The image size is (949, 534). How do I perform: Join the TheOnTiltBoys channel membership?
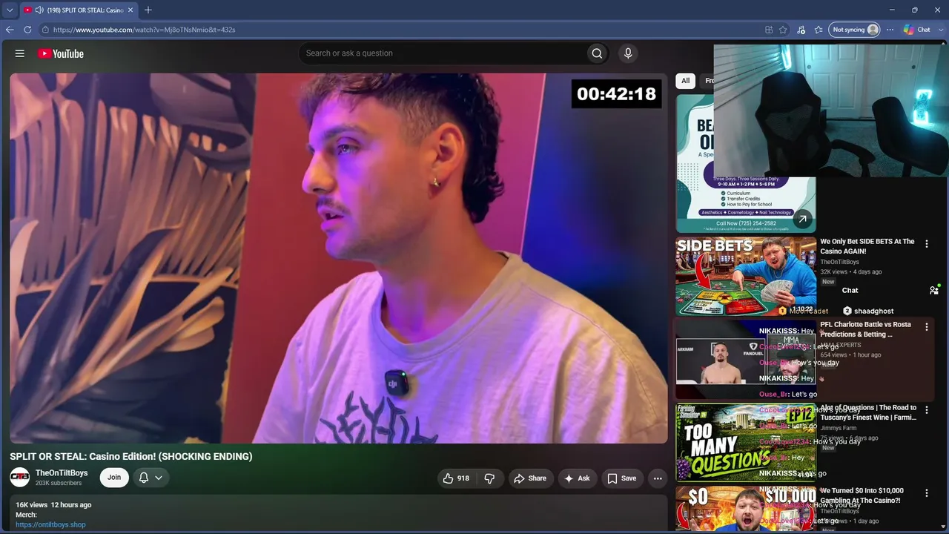(114, 478)
